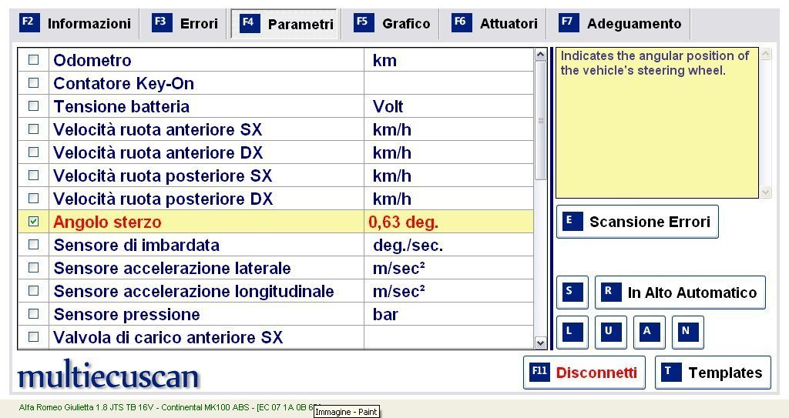Open the Templates button
This screenshot has width=789, height=418.
tap(713, 373)
